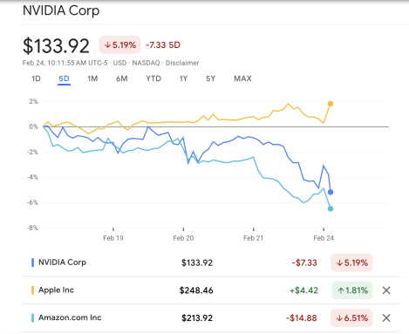This screenshot has height=334, width=409.
Task: Click the 5.19% down badge beside $133.92 headline
Action: 119,44
